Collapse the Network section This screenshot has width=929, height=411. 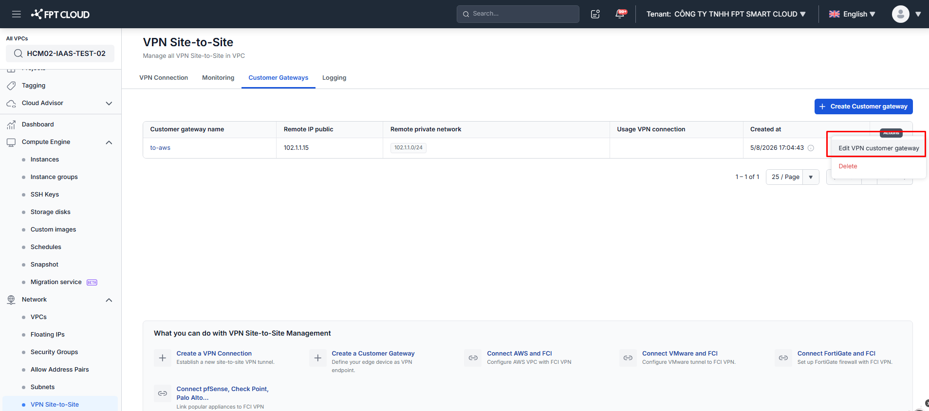coord(109,300)
